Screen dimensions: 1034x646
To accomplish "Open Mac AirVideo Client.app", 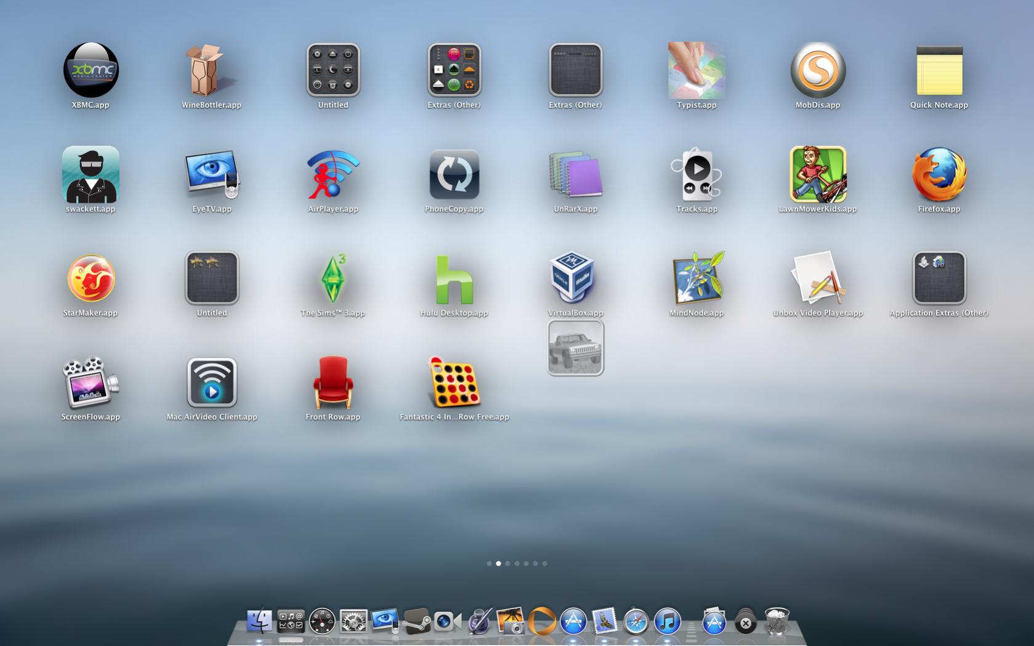I will click(211, 382).
